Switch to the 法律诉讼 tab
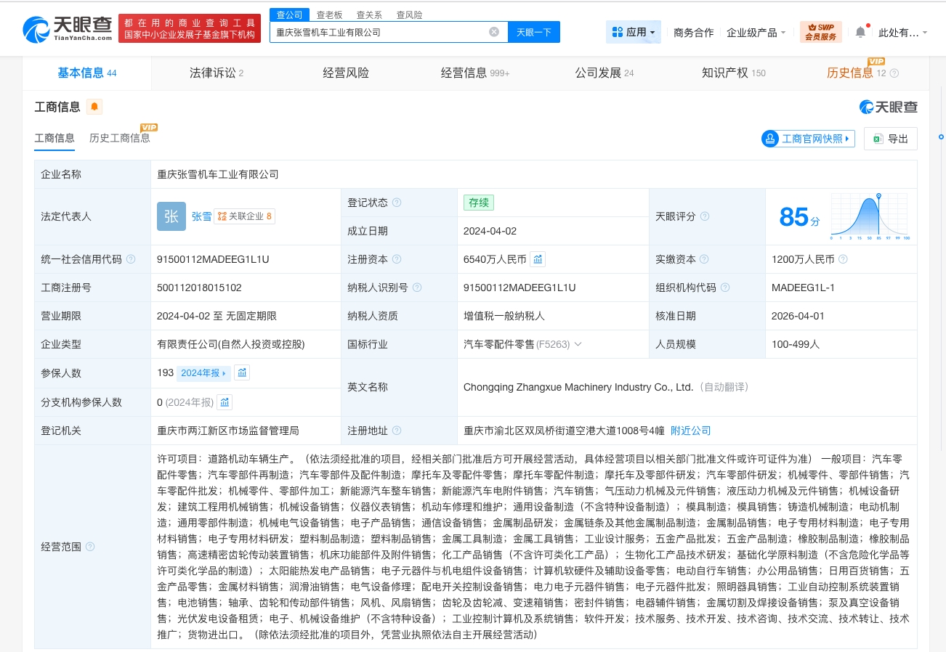This screenshot has width=946, height=652. coord(216,73)
